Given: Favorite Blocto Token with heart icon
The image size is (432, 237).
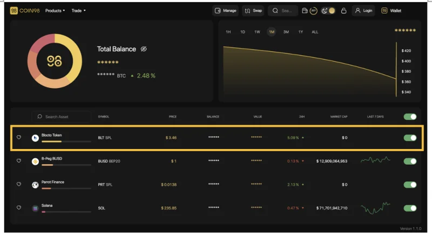Looking at the screenshot, I should [x=19, y=137].
